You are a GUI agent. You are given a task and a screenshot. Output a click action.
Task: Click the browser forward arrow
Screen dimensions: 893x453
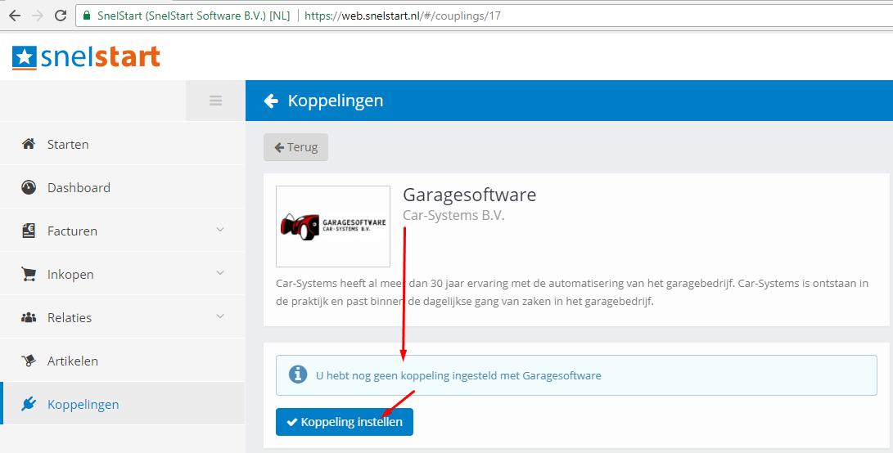tap(38, 16)
